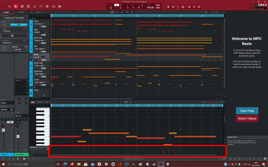
Task: Toggle the sequence Loop switch
Action: pos(18,25)
